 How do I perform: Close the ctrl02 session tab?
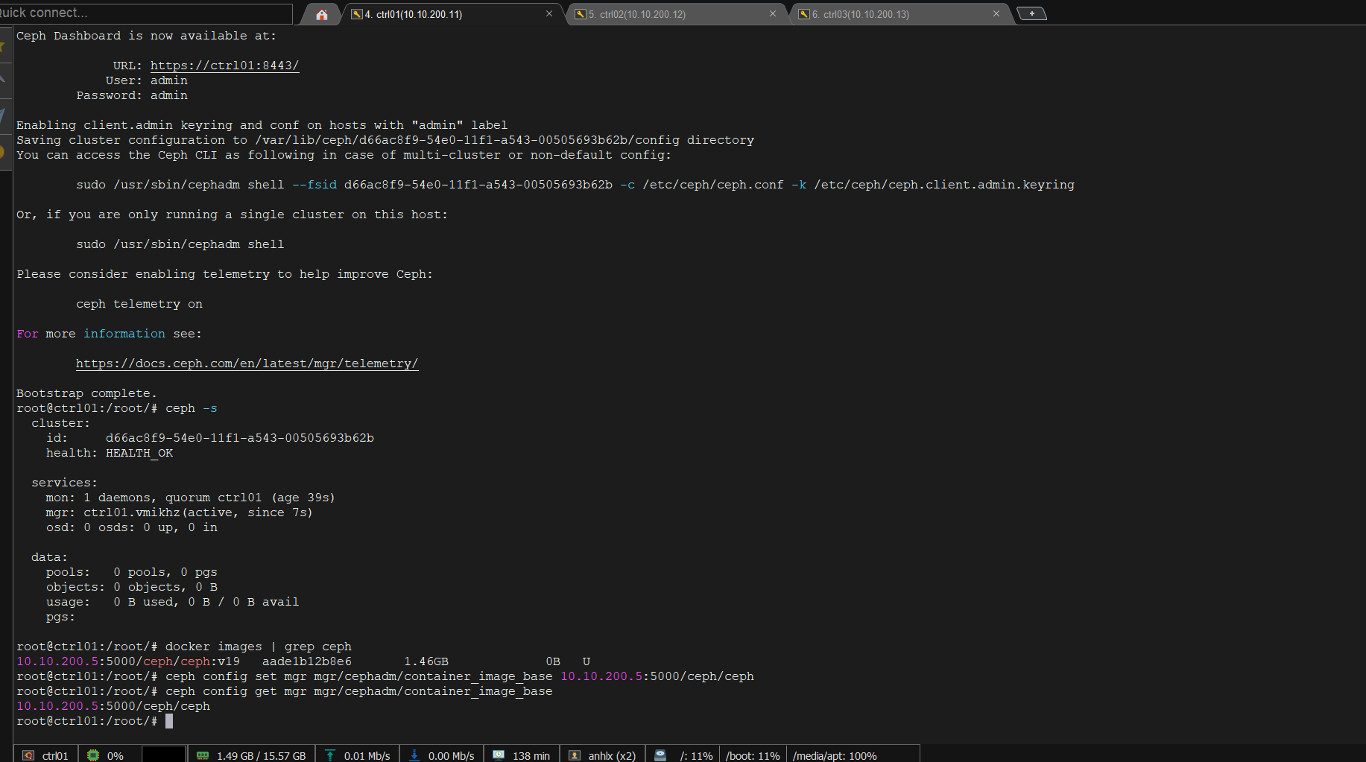click(x=773, y=13)
